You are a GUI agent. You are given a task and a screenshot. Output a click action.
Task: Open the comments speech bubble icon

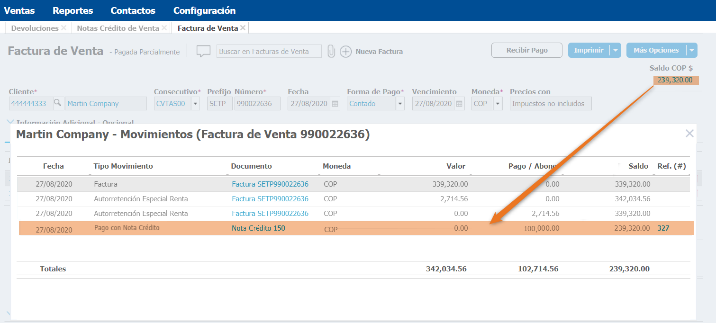click(x=203, y=51)
